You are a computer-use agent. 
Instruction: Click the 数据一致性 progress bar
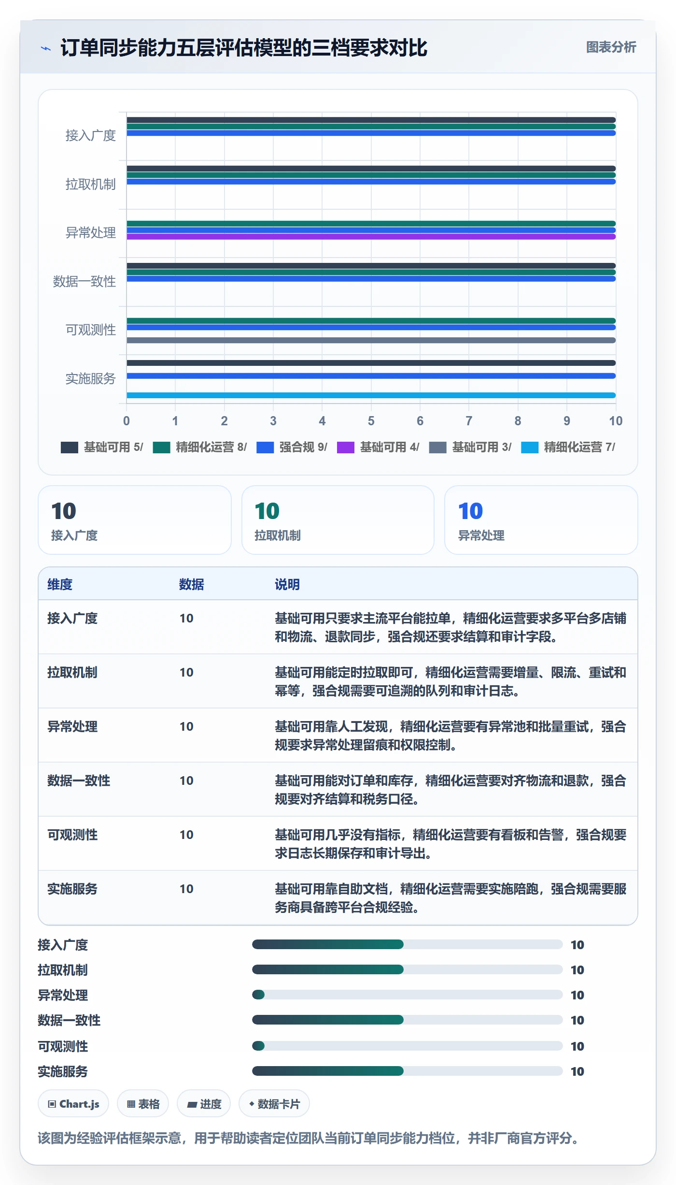point(408,1020)
